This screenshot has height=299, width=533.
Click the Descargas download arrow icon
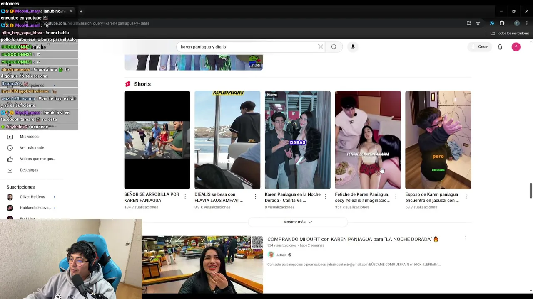coord(10,170)
